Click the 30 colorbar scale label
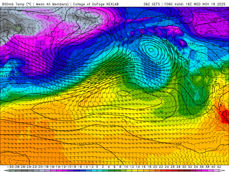Image resolution: width=229 pixels, height=172 pixels. [x=184, y=167]
